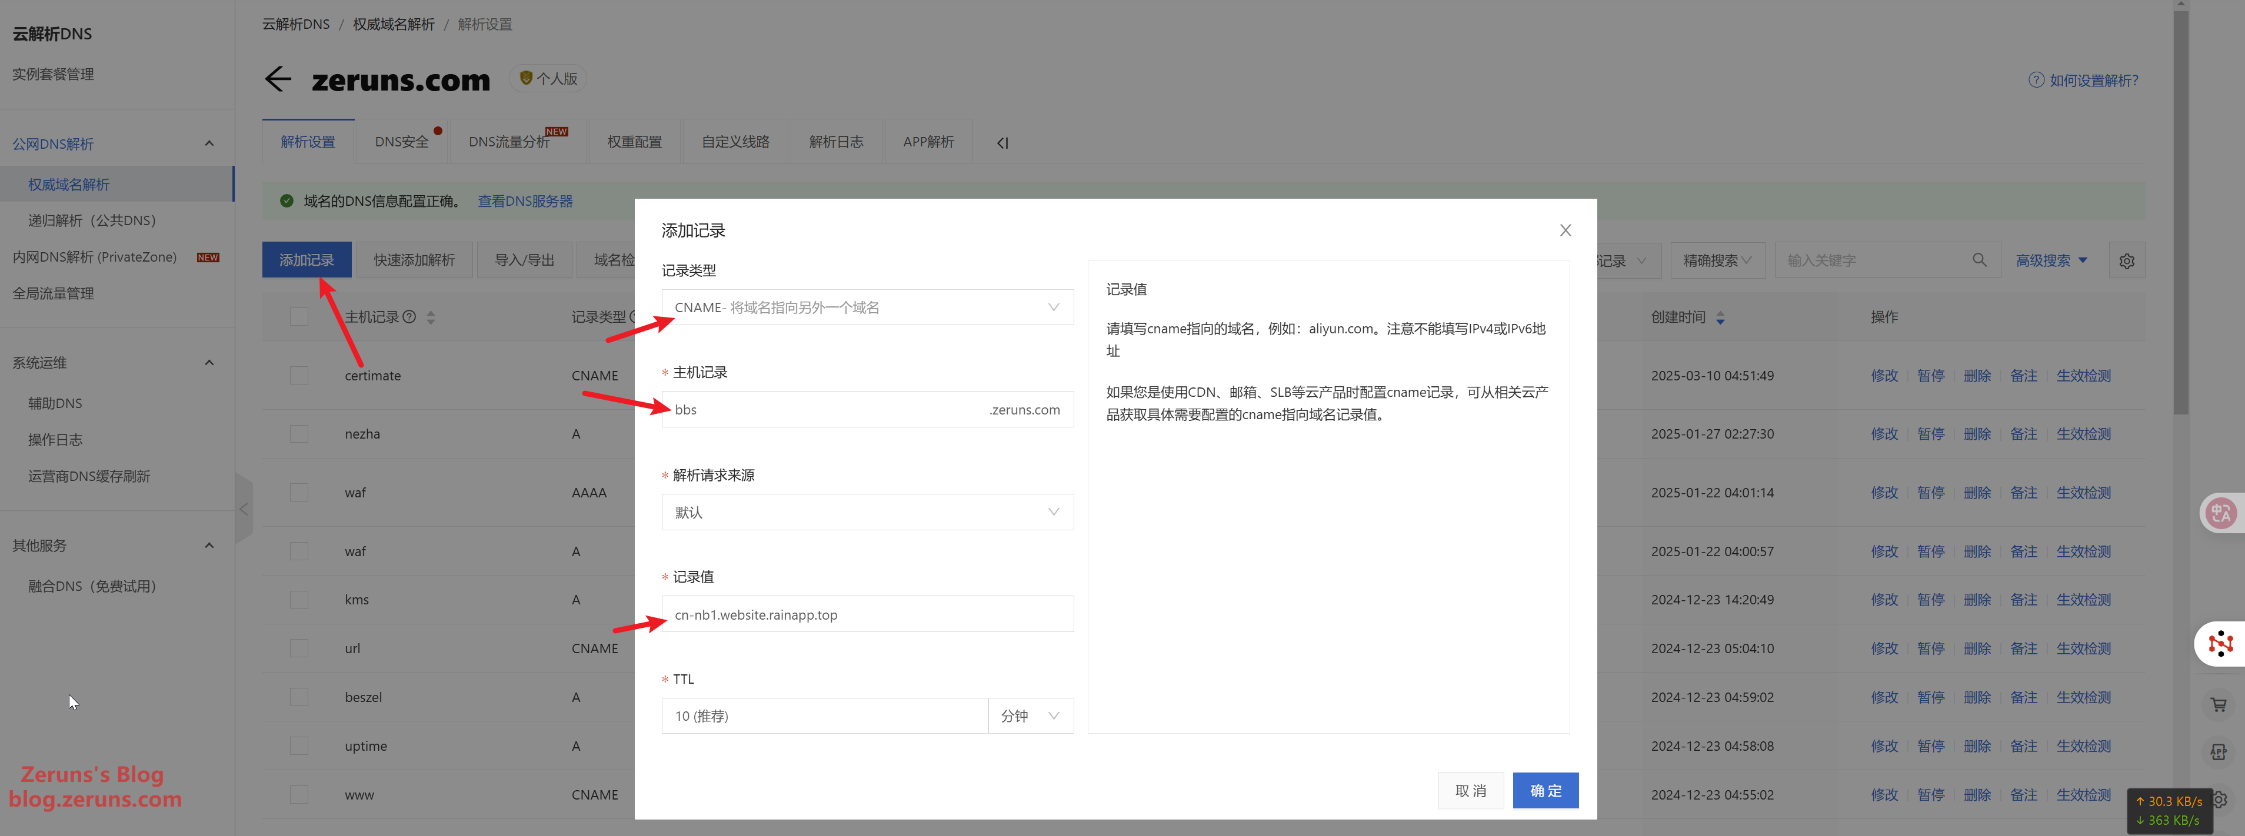Viewport: 2245px width, 836px height.
Task: Check the uptime row checkbox
Action: 299,745
